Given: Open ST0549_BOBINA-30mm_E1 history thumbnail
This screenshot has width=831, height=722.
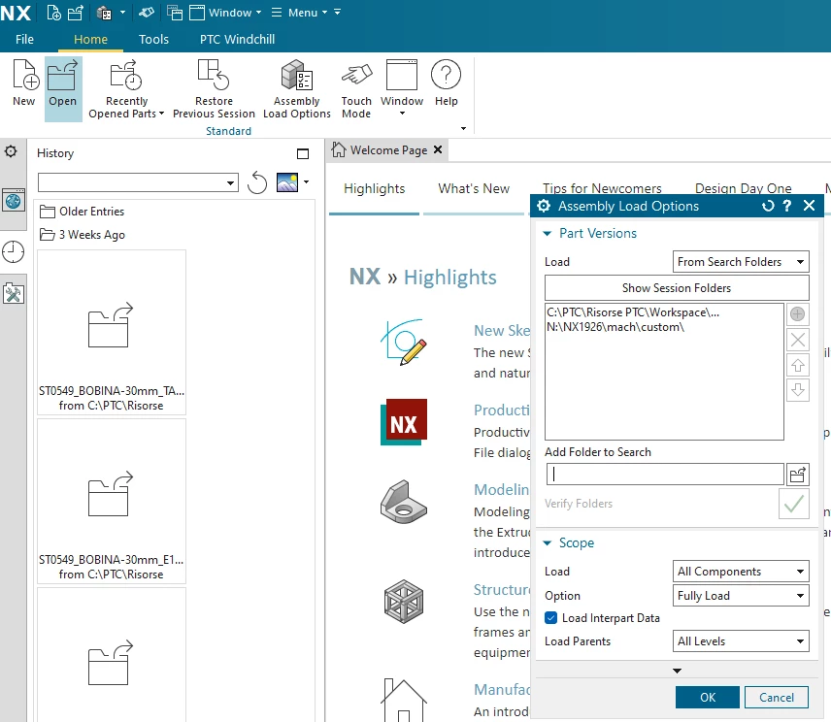Looking at the screenshot, I should click(x=112, y=501).
